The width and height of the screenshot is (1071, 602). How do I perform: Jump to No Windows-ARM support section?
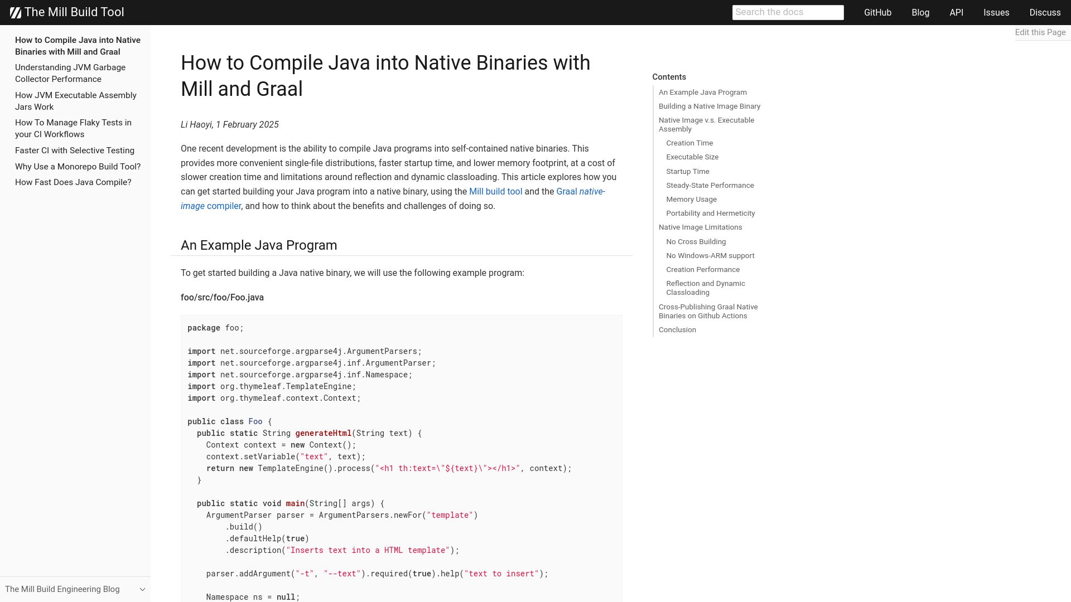710,256
